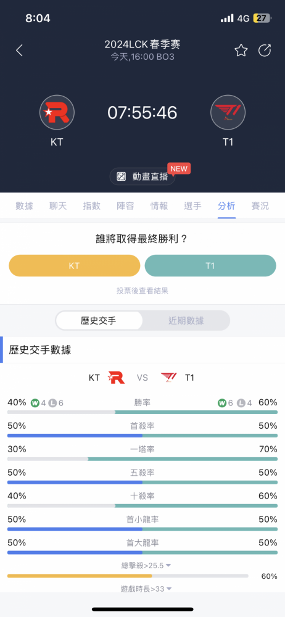Viewport: 285px width, 617px height.
Task: Start the 動畫直播 button
Action: (x=142, y=177)
